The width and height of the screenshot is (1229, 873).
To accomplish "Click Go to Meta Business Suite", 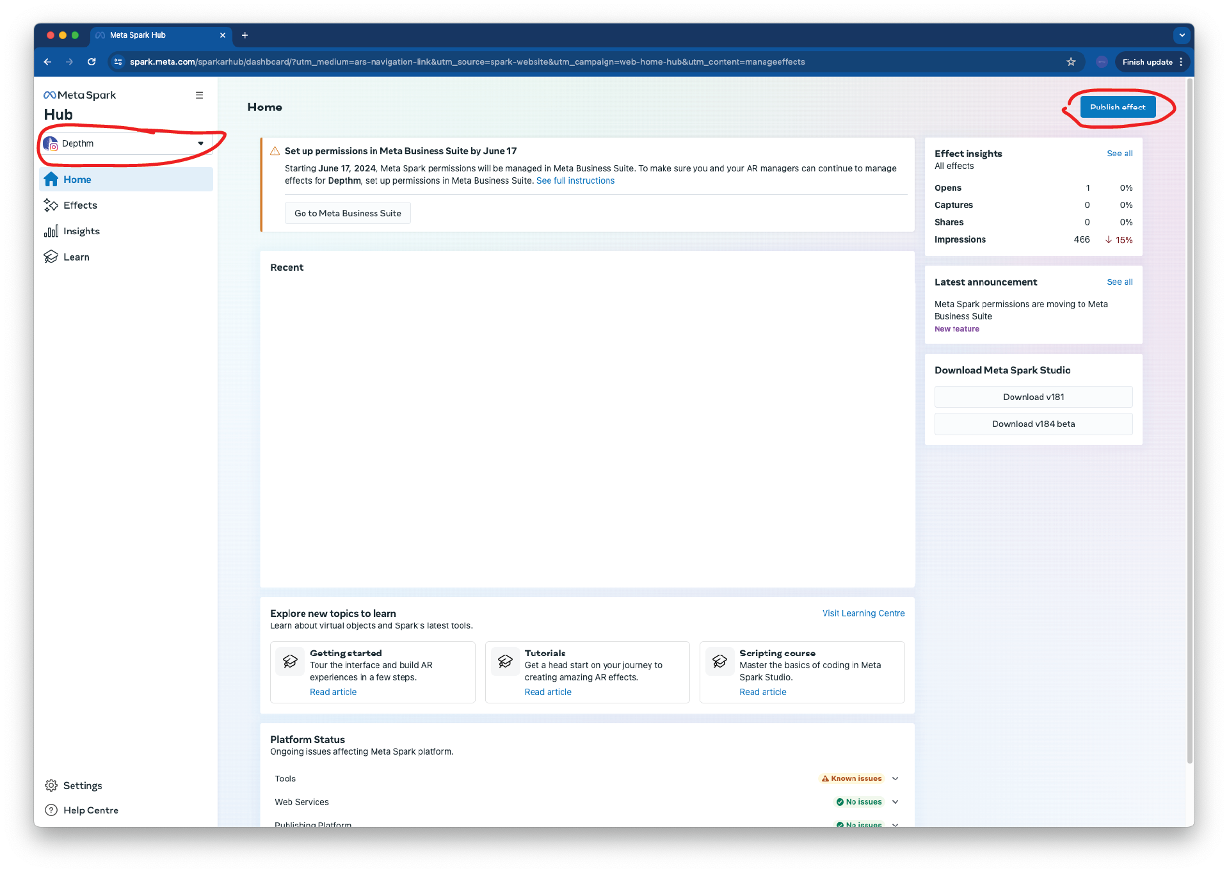I will click(348, 214).
